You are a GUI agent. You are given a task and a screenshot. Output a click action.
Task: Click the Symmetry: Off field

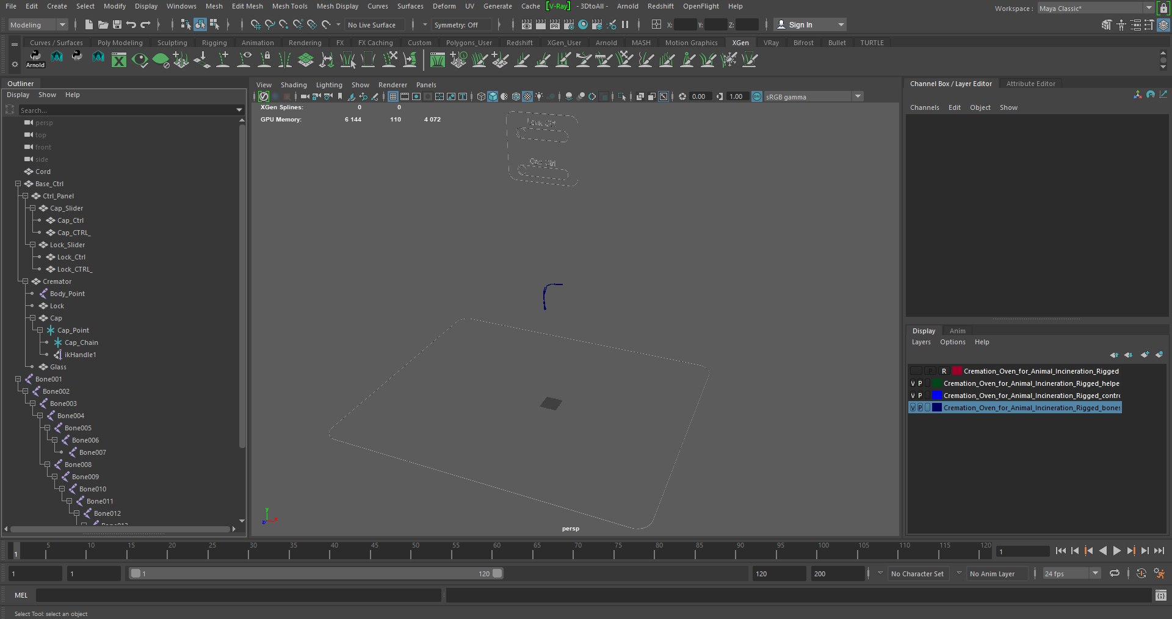coord(460,25)
